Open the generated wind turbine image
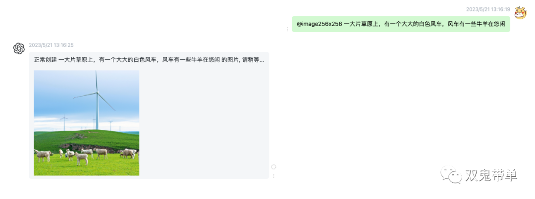The image size is (535, 199). (87, 123)
